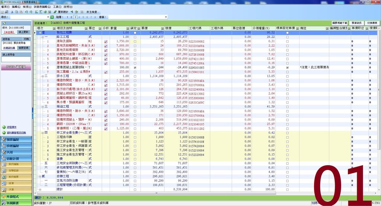381x206 pixels.
Task: Toggle analysis checkbox for 清除及掘除 row
Action: click(106, 42)
